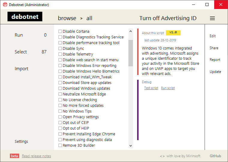
Task: Toggle the No Windows Tips checkbox
Action: pos(60,111)
